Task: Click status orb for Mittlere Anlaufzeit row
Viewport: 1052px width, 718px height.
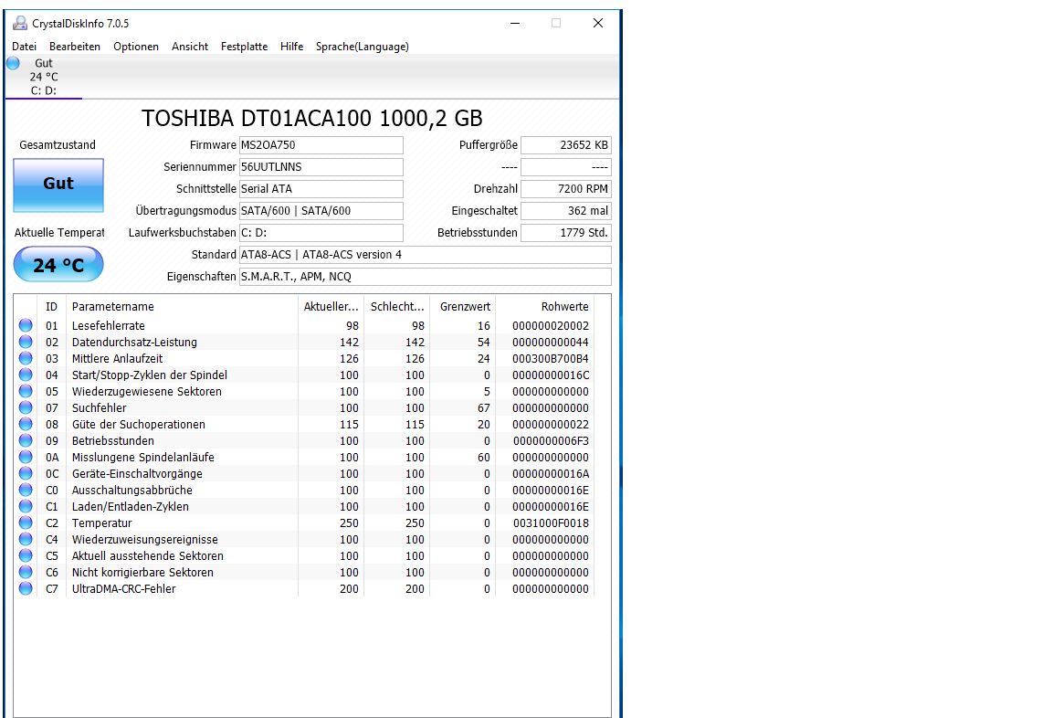Action: point(26,358)
